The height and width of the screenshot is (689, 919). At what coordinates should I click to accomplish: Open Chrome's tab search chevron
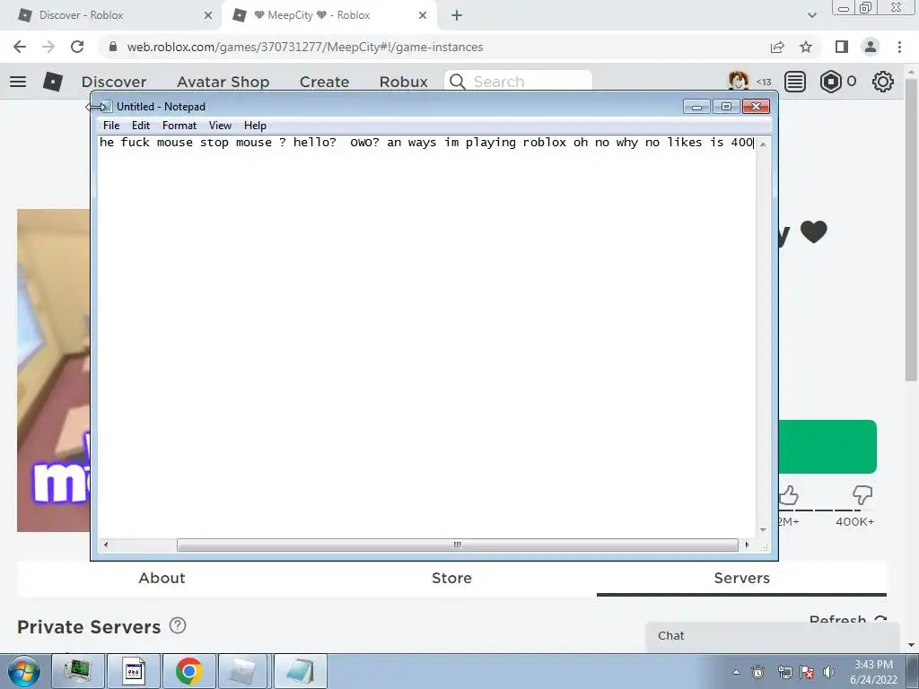click(x=811, y=15)
